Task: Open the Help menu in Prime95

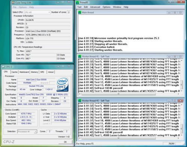Action: tap(126, 7)
